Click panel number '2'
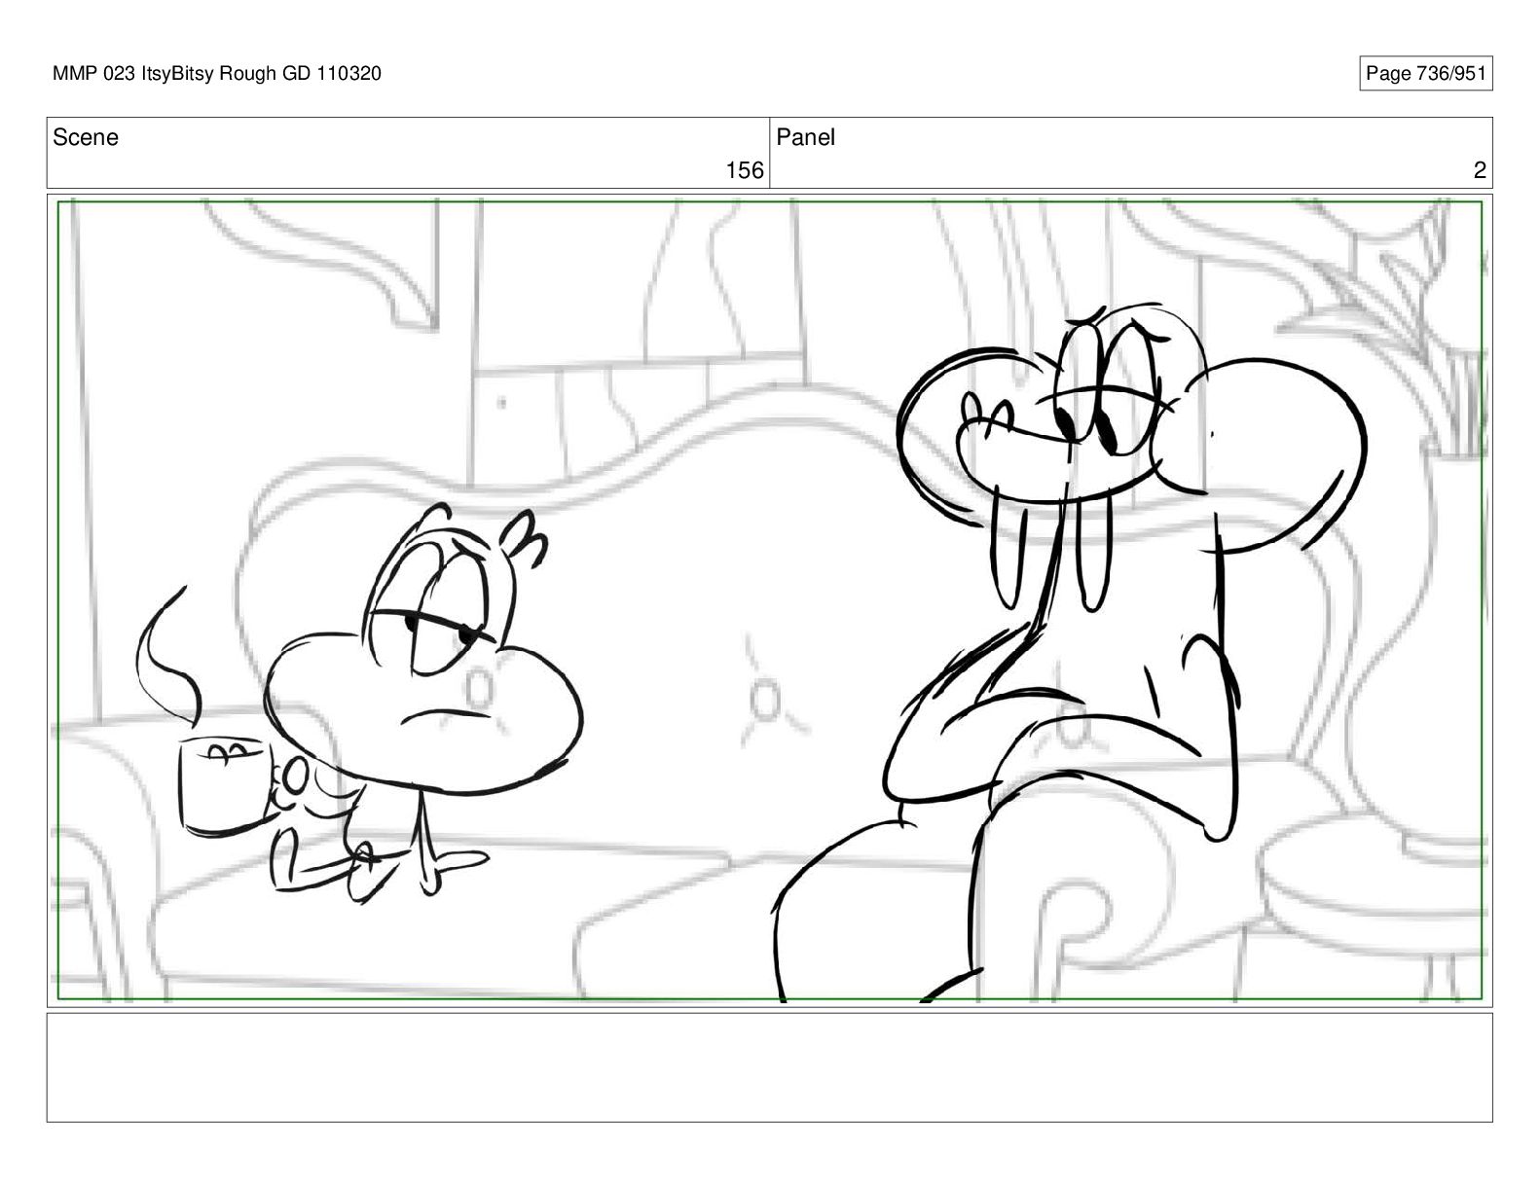The height and width of the screenshot is (1192, 1540). click(x=1480, y=170)
